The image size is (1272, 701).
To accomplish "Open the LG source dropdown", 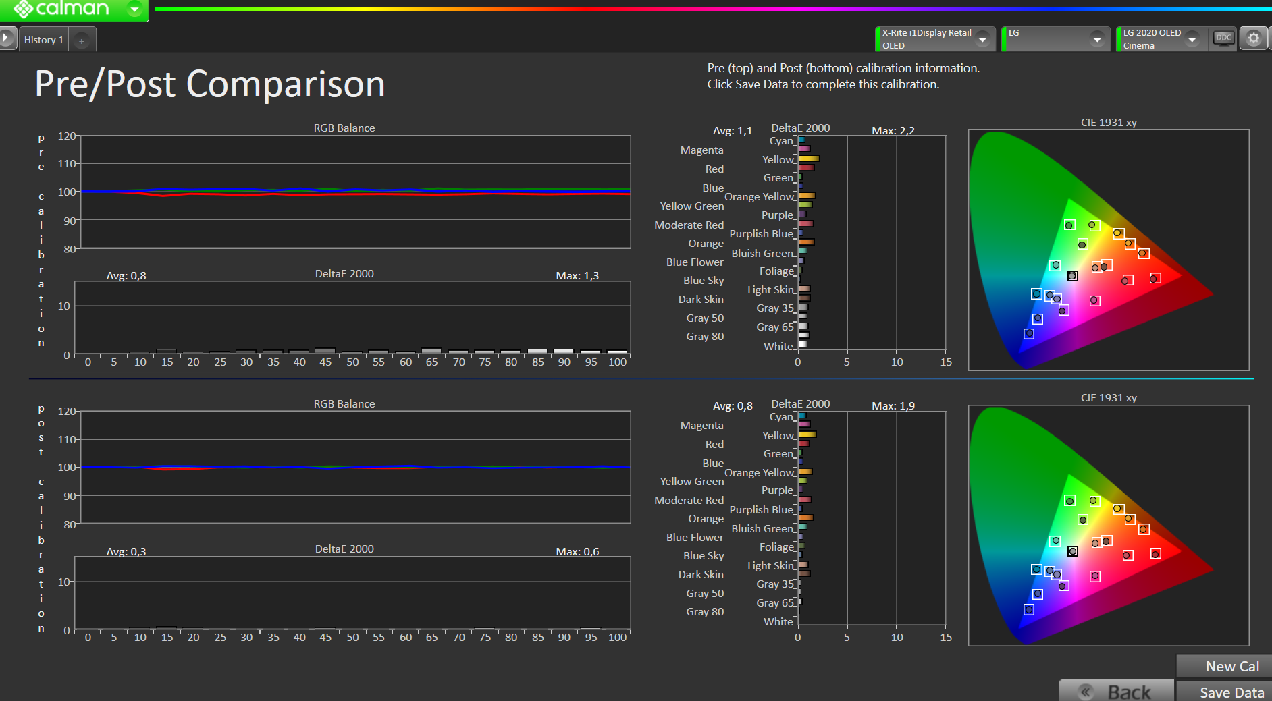I will pos(1097,40).
